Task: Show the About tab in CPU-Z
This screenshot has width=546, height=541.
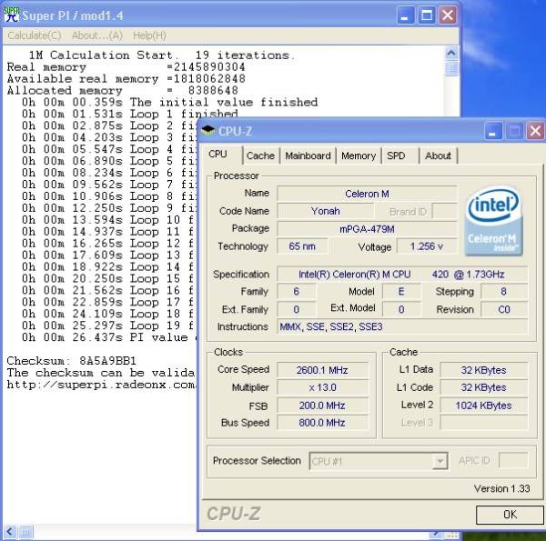Action: 438,155
